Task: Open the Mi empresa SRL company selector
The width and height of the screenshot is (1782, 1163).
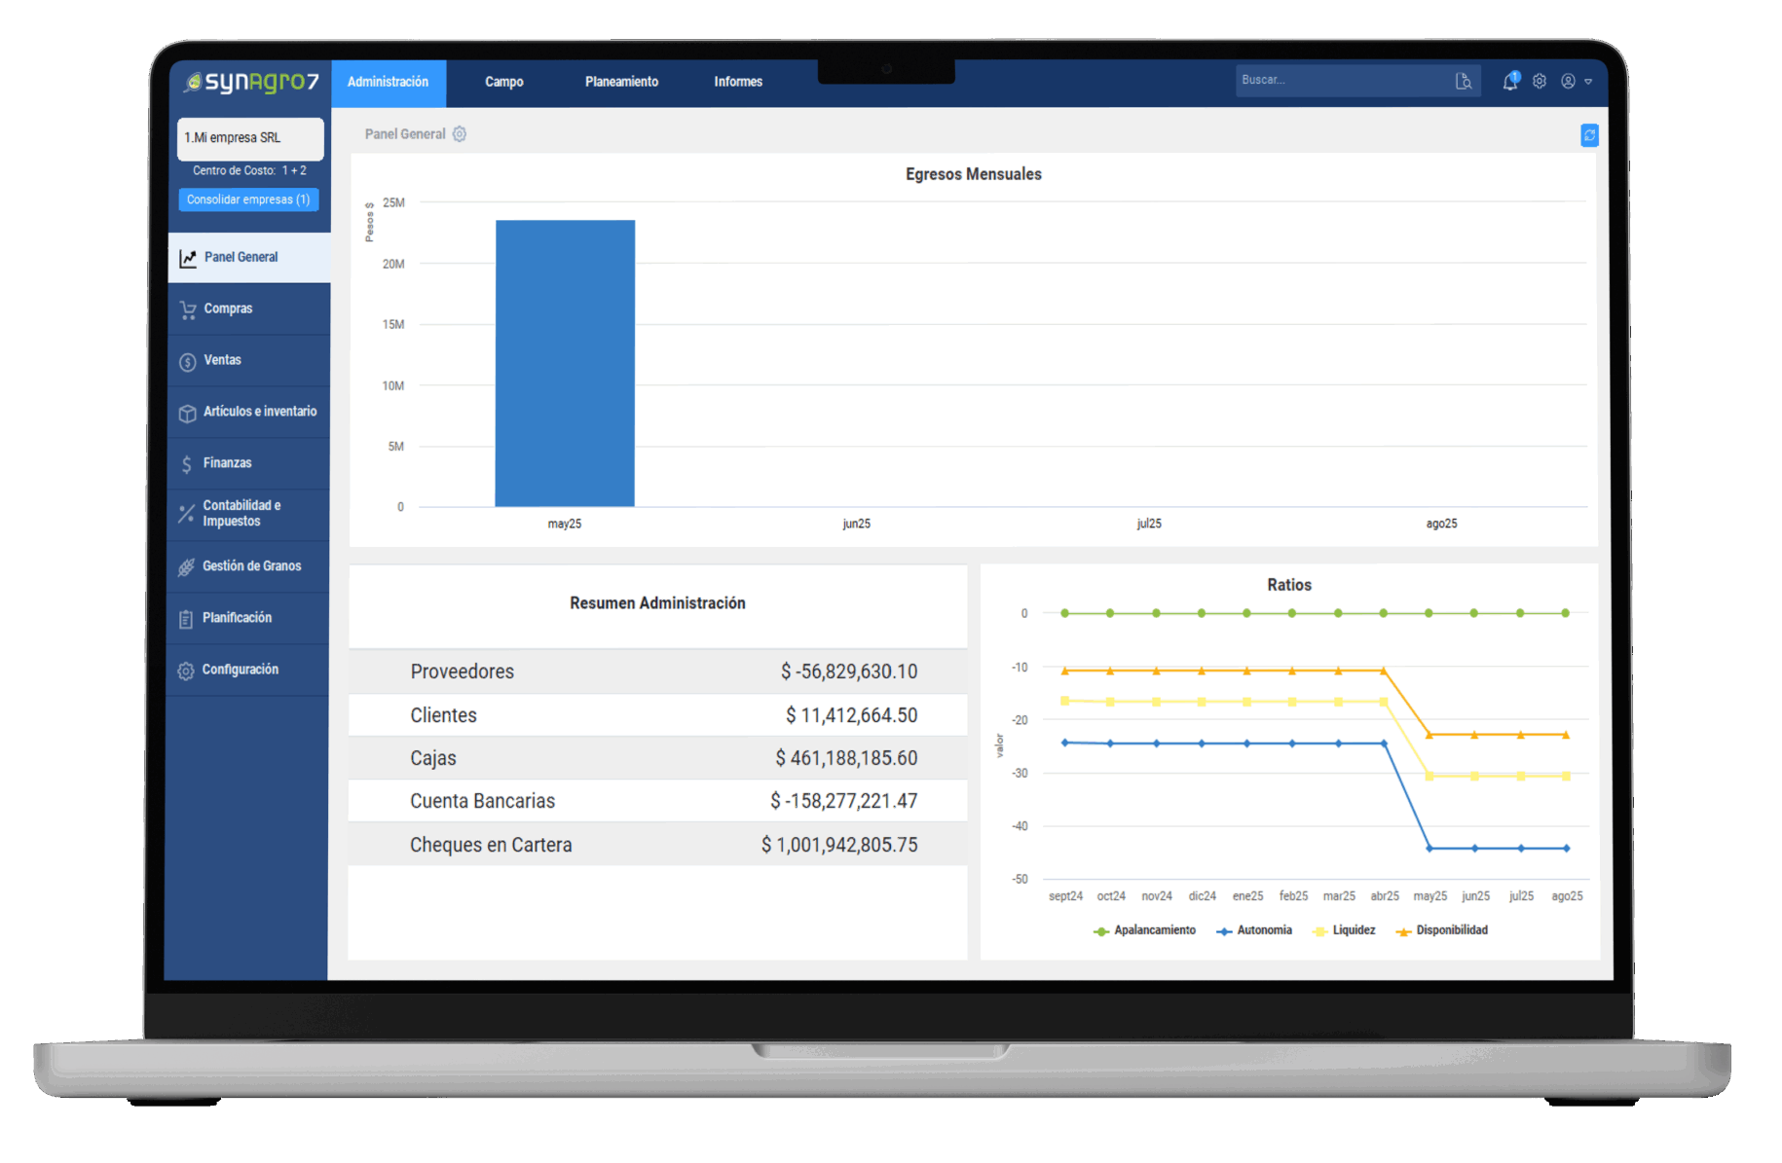Action: click(250, 138)
